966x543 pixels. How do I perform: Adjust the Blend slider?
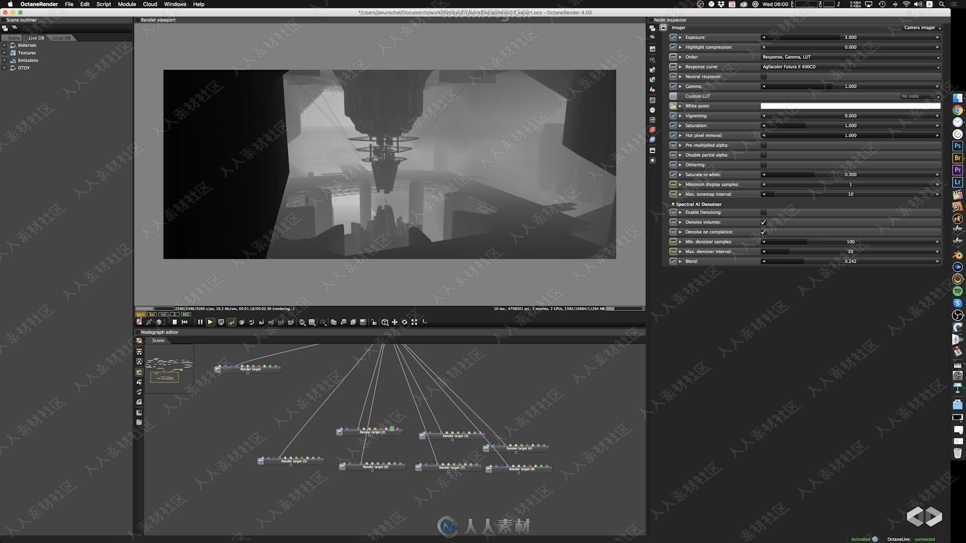point(850,261)
